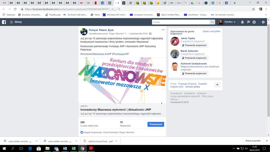This screenshot has height=152, width=270.
Task: Open Facebook settings gear
Action: [254, 22]
